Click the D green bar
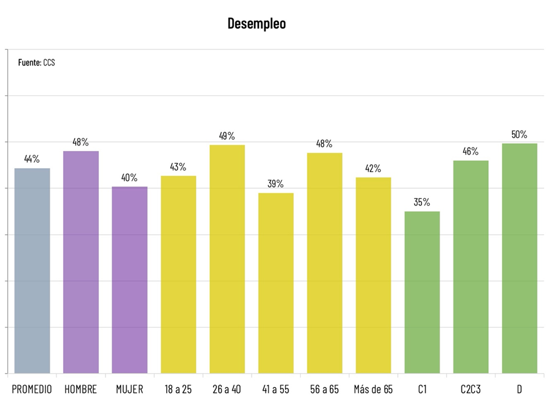The image size is (553, 407). point(520,258)
